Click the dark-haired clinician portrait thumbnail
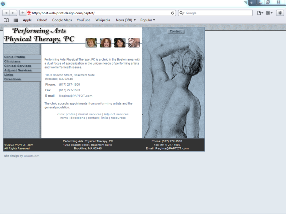Screen dimensions: 286x214 click(x=120, y=43)
